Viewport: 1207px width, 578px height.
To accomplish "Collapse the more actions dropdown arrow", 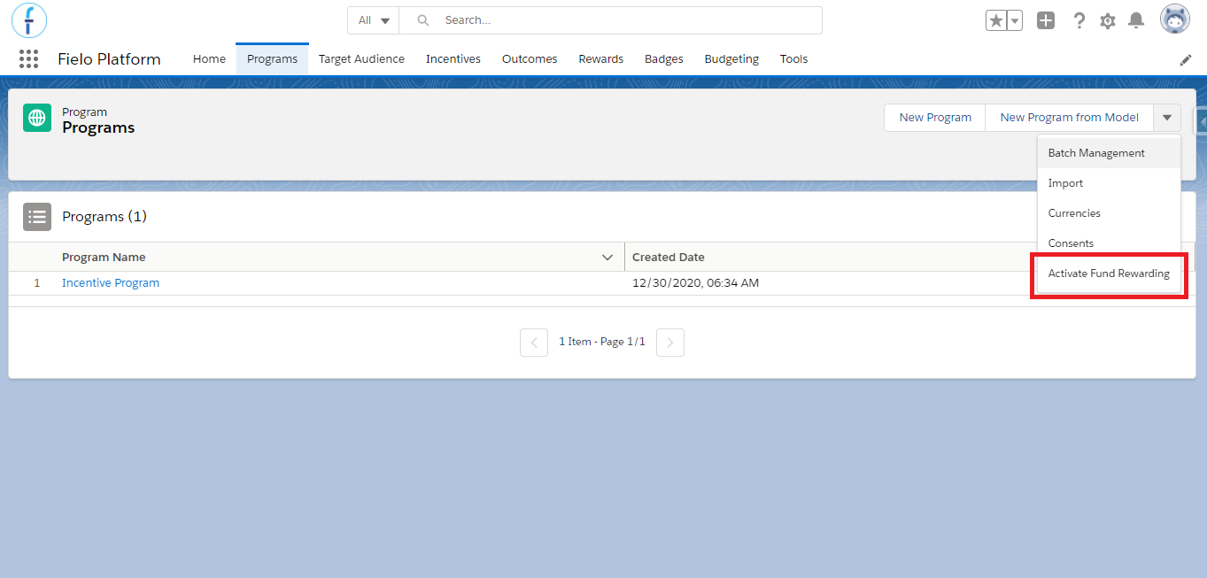I will 1167,118.
